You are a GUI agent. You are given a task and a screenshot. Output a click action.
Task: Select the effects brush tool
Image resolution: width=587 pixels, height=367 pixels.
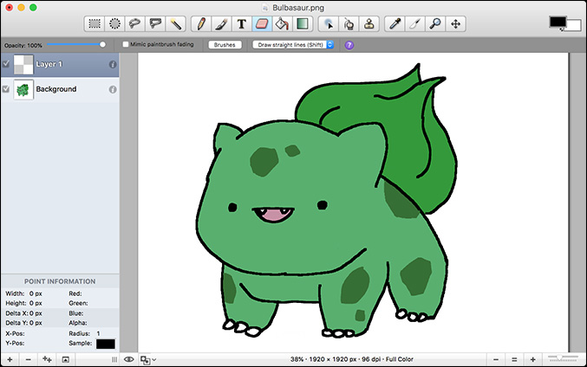tap(415, 24)
